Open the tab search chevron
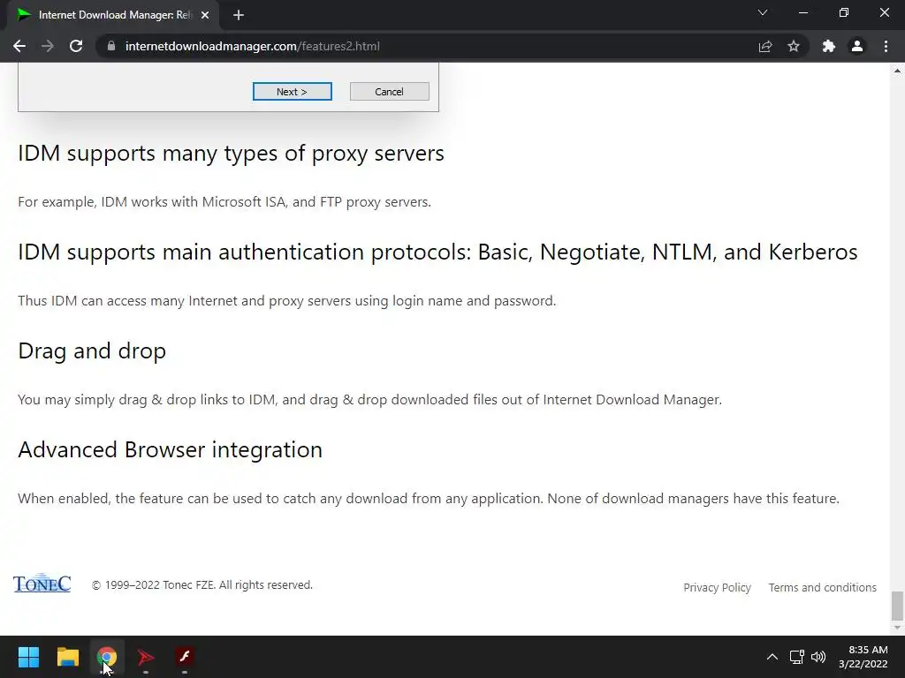 pyautogui.click(x=763, y=12)
